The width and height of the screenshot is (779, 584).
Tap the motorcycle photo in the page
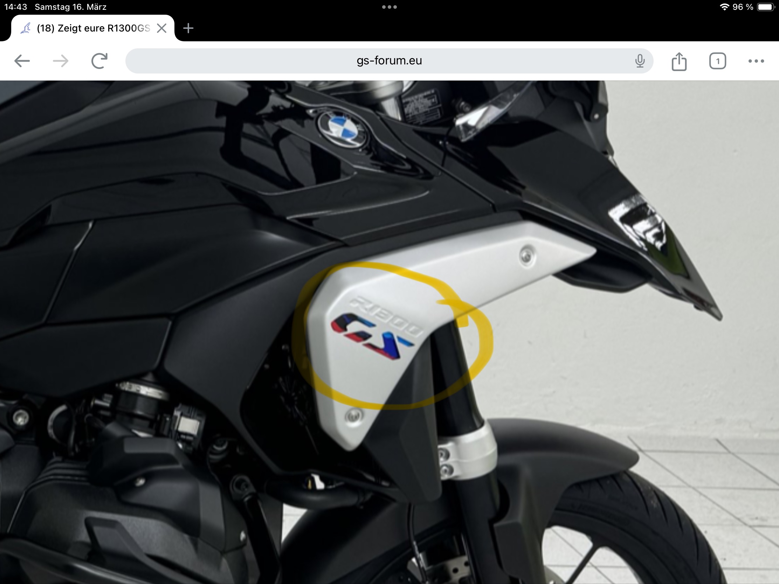click(389, 332)
